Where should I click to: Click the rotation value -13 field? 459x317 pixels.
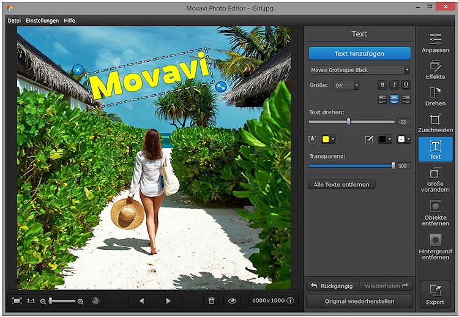404,121
